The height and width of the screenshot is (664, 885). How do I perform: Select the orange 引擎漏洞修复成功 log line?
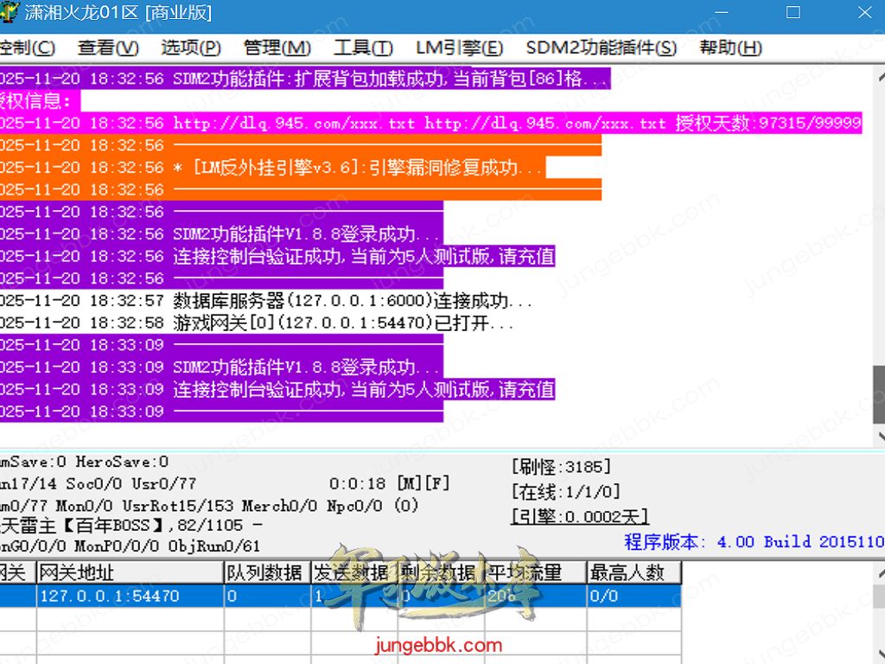click(x=358, y=168)
